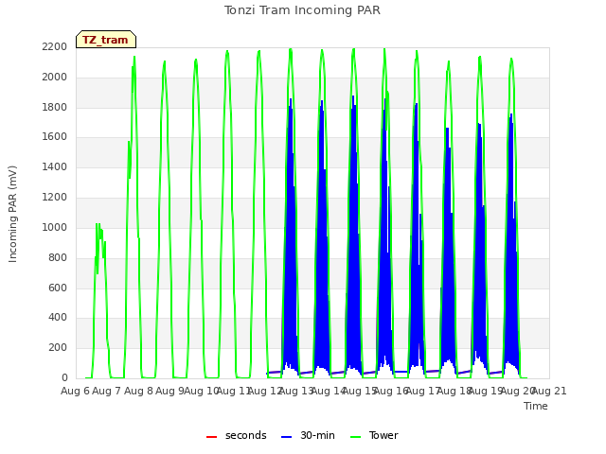Viewport: 606px width, 454px height.
Task: Click the 0 y-axis tick value
Action: (64, 377)
